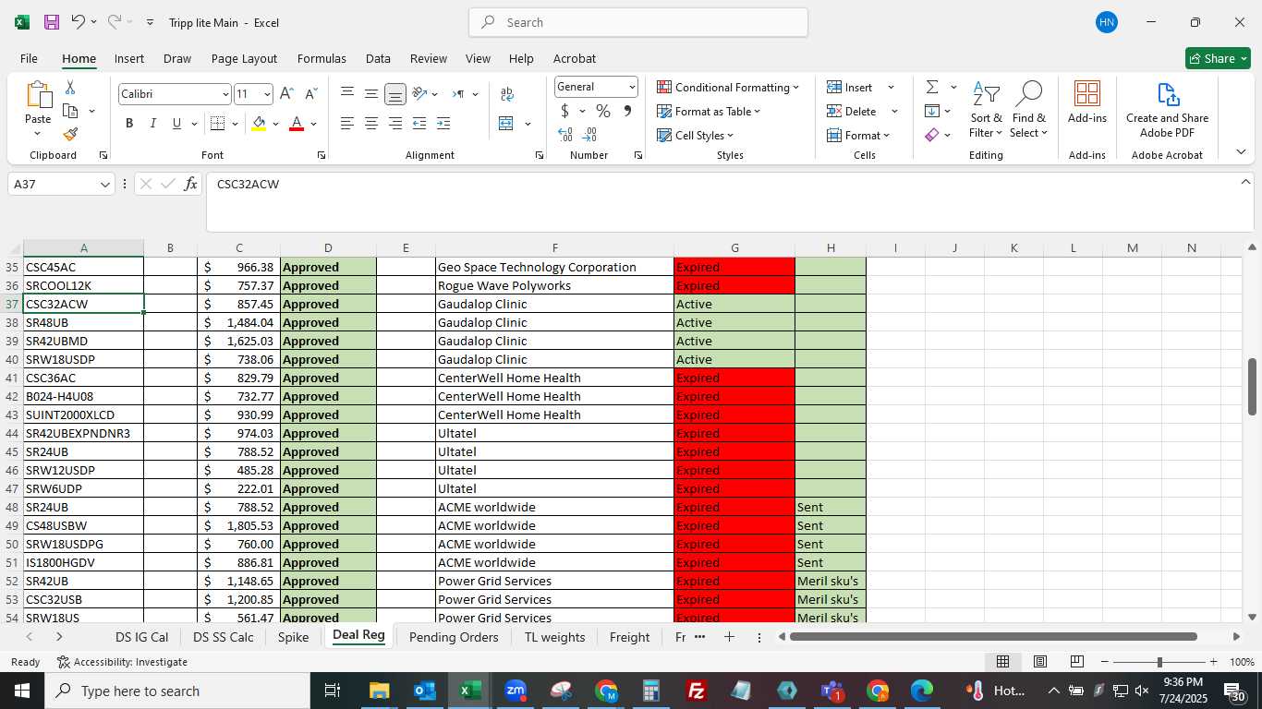Open the Data ribbon tab
This screenshot has width=1262, height=709.
378,58
